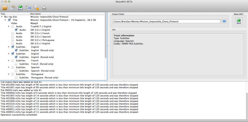Image resolution: width=248 pixels, height=122 pixels.
Task: Click the log line for Title #01008.m2ts
Action: [69, 98]
